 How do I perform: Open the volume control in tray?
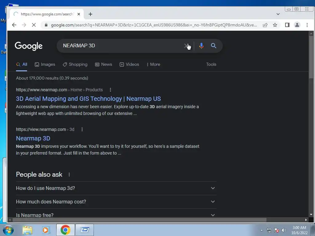tap(284, 230)
